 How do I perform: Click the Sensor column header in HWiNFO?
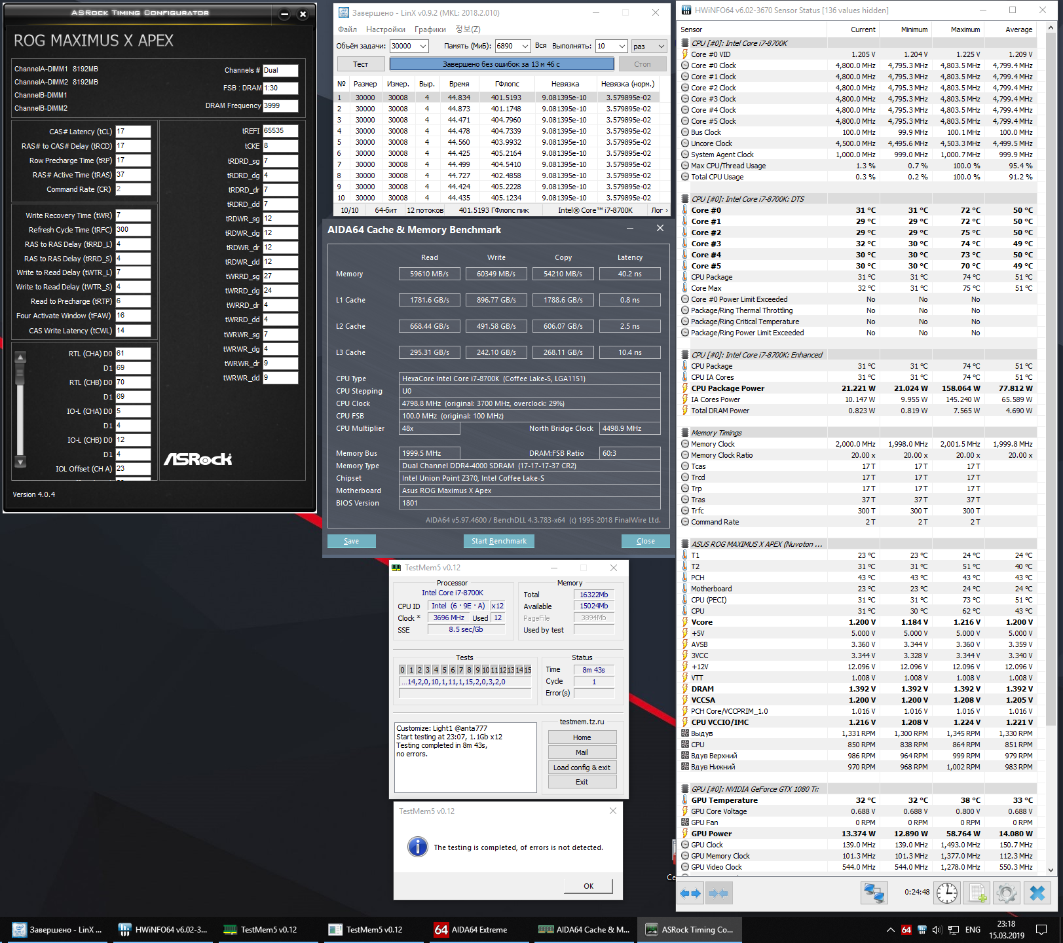click(x=752, y=29)
